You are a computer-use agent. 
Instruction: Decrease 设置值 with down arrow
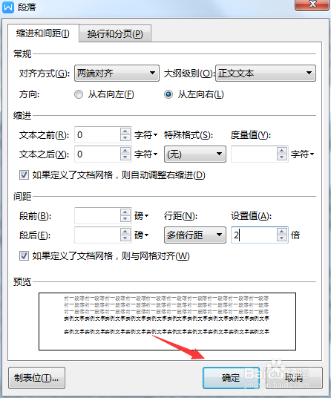(x=282, y=238)
